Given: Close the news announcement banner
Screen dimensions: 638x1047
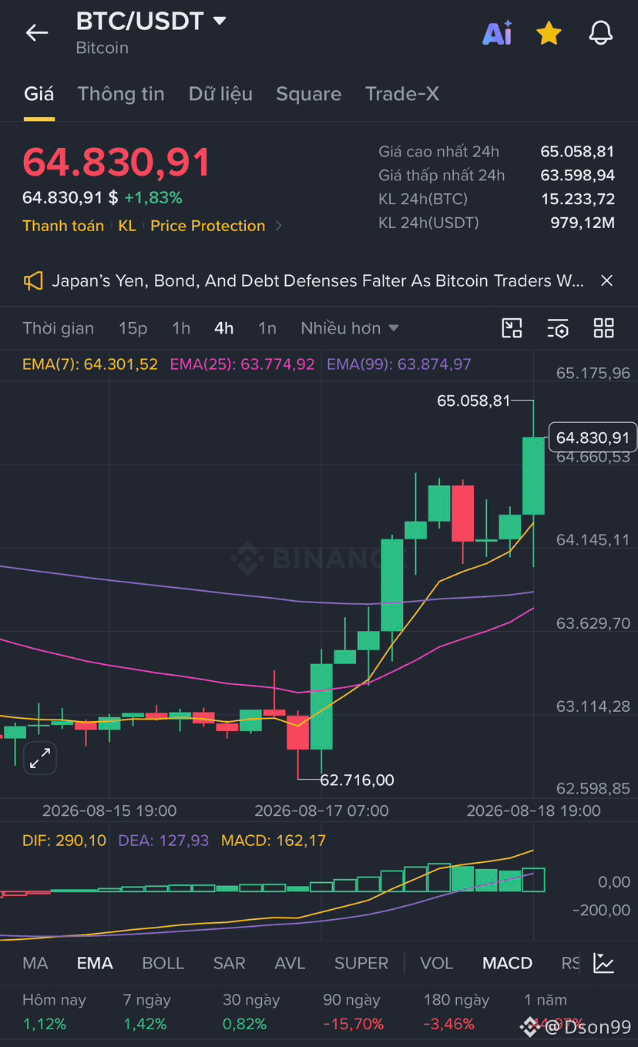Looking at the screenshot, I should 606,280.
